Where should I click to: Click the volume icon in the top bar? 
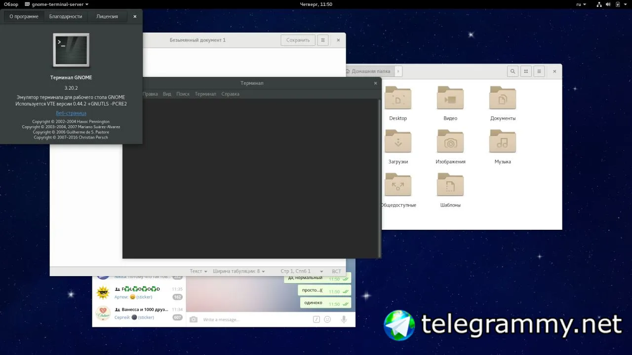[x=609, y=4]
